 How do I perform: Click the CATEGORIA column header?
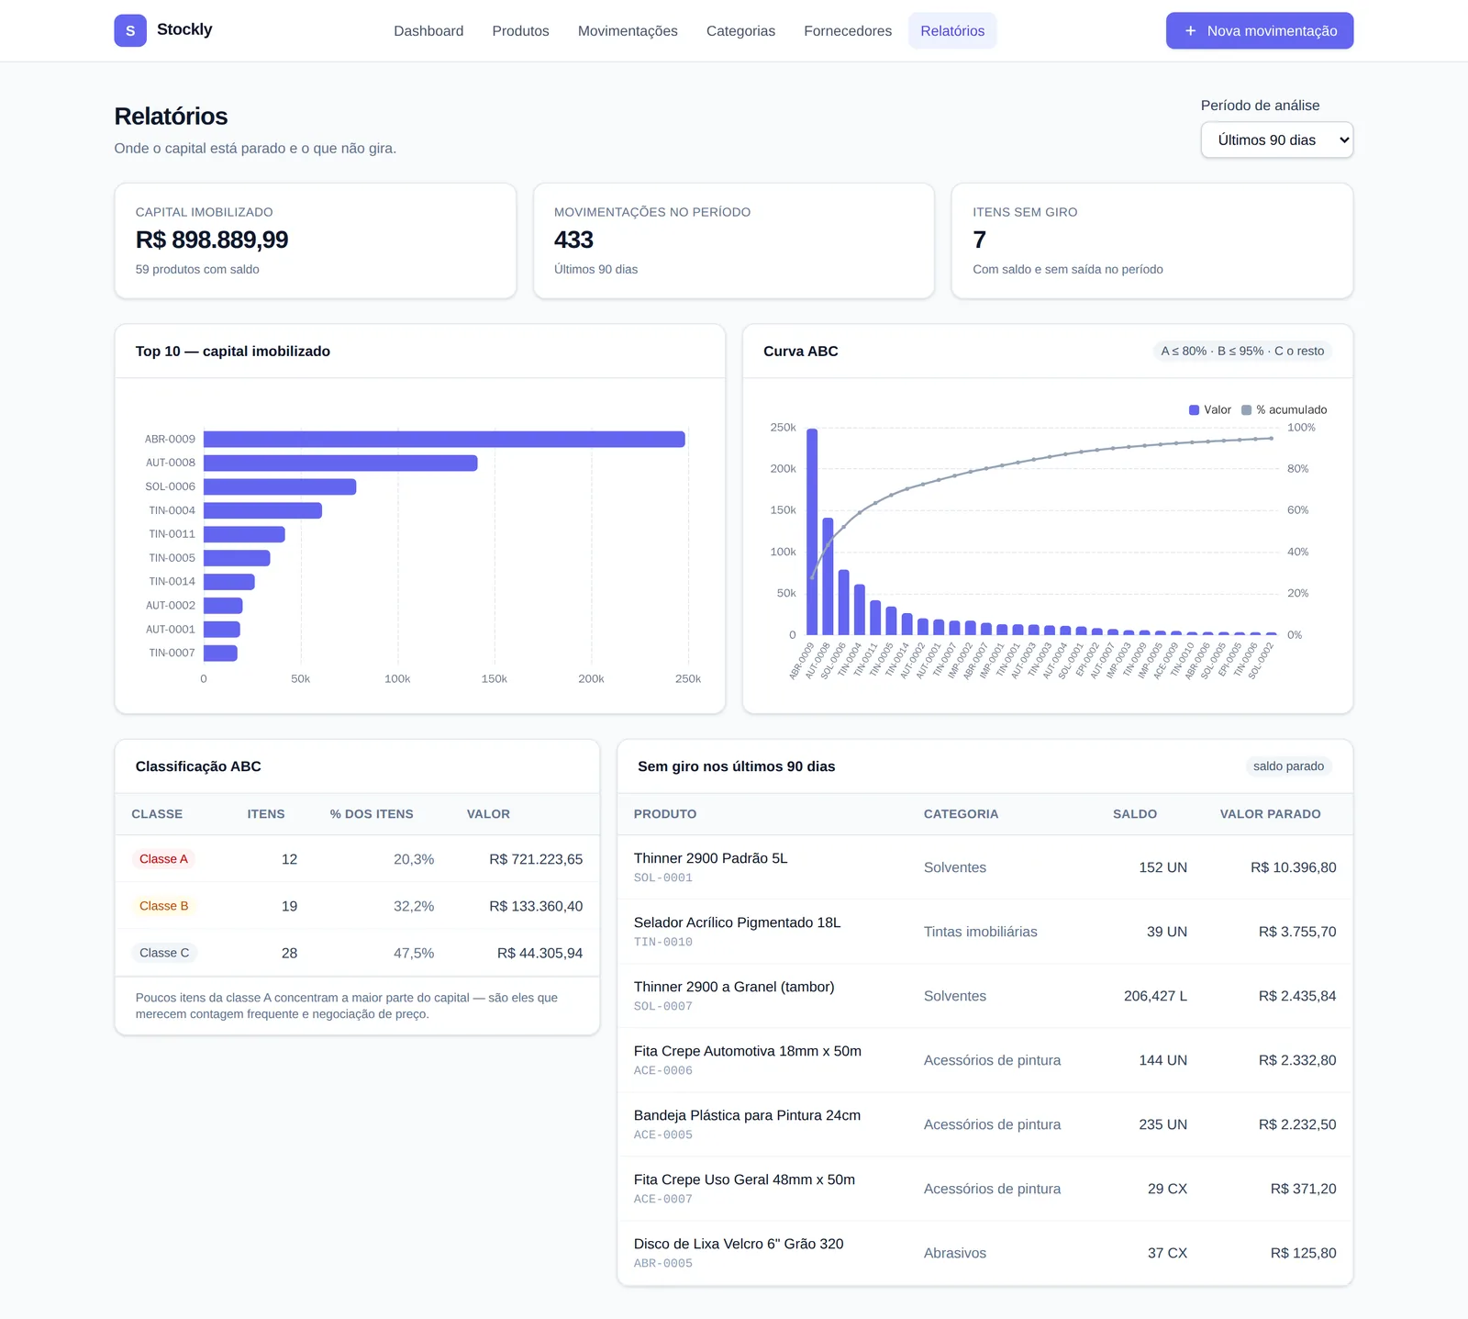point(961,814)
